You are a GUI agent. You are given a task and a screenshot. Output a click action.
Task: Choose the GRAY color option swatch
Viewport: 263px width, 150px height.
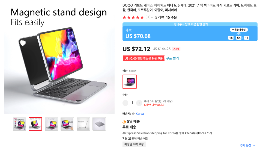click(130, 82)
